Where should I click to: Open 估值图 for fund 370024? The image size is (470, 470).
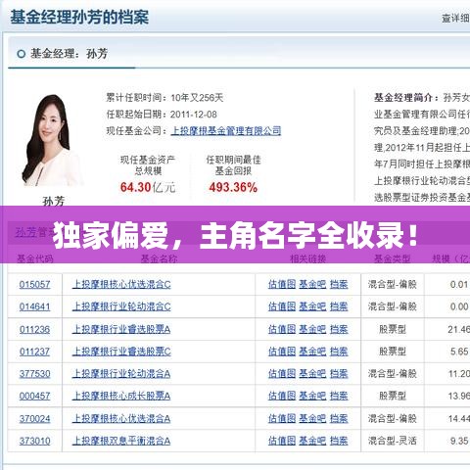(x=282, y=418)
